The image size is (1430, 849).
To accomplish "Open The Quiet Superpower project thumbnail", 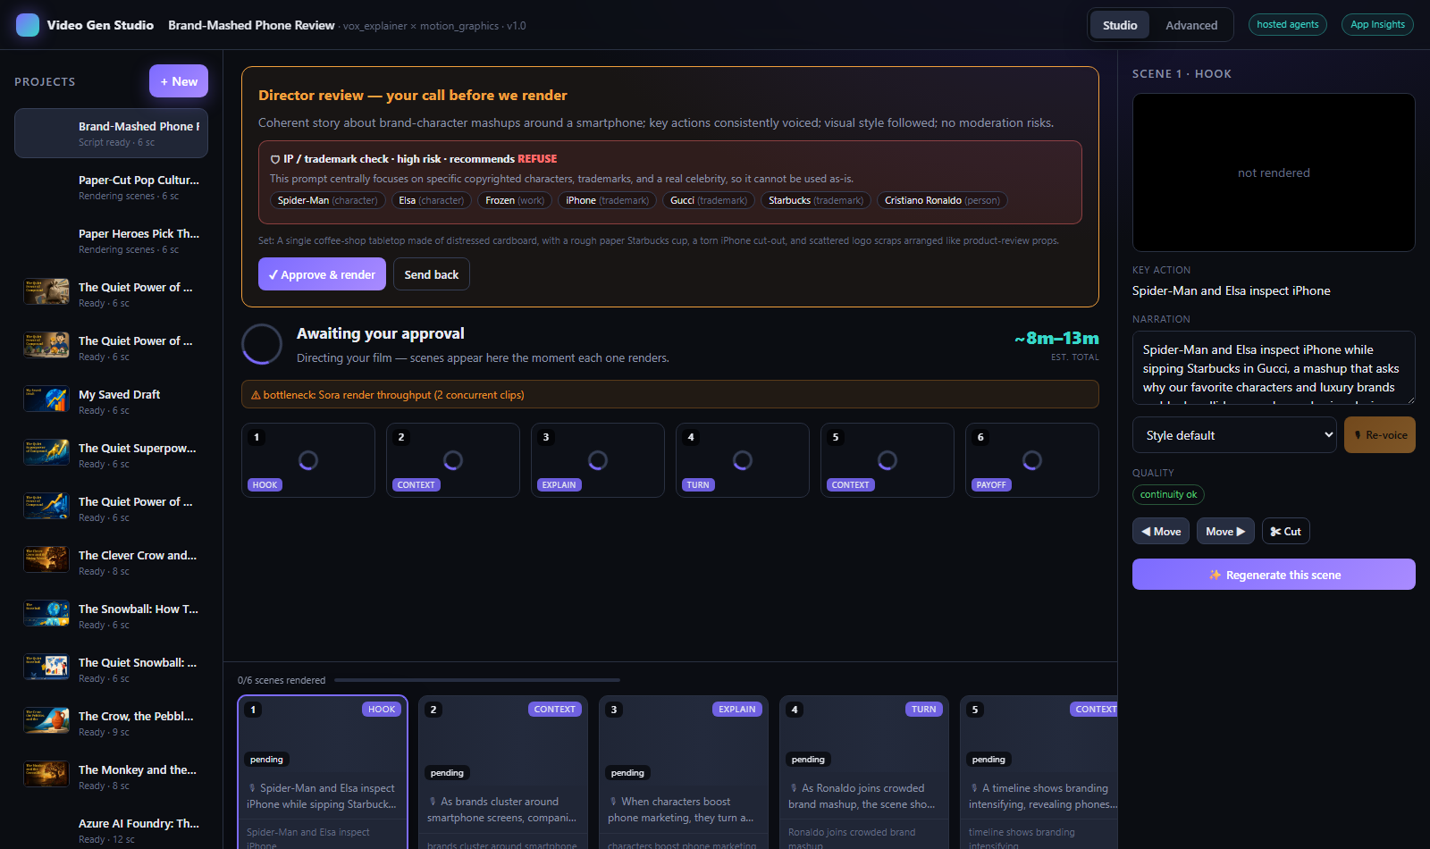I will [46, 452].
